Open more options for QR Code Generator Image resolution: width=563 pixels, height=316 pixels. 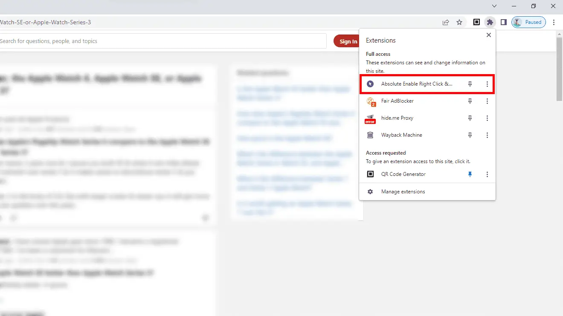[487, 174]
